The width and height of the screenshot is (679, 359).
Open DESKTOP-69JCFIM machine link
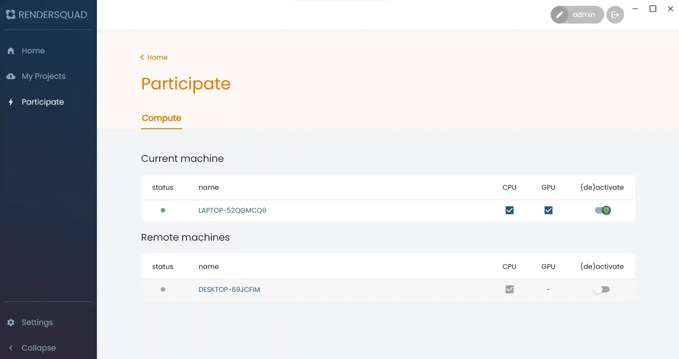229,289
